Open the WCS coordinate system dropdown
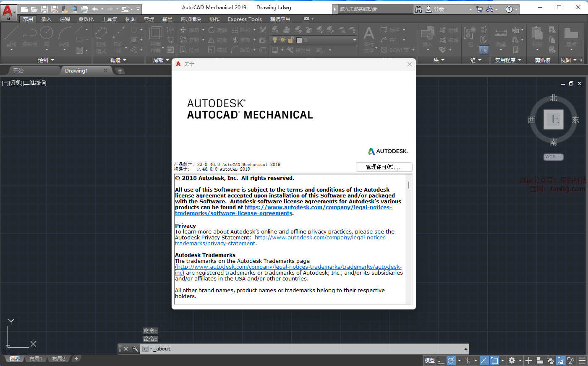Image resolution: width=588 pixels, height=366 pixels. (553, 157)
